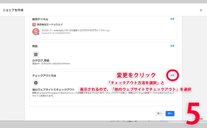207x128 pixels.
Task: Click the 前へ button
Action: pyautogui.click(x=159, y=114)
